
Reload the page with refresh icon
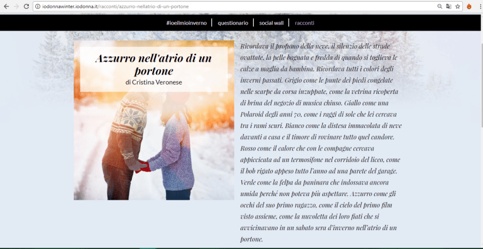[27, 6]
